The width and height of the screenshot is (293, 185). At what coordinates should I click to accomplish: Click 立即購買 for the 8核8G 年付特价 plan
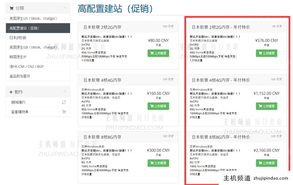point(266,163)
